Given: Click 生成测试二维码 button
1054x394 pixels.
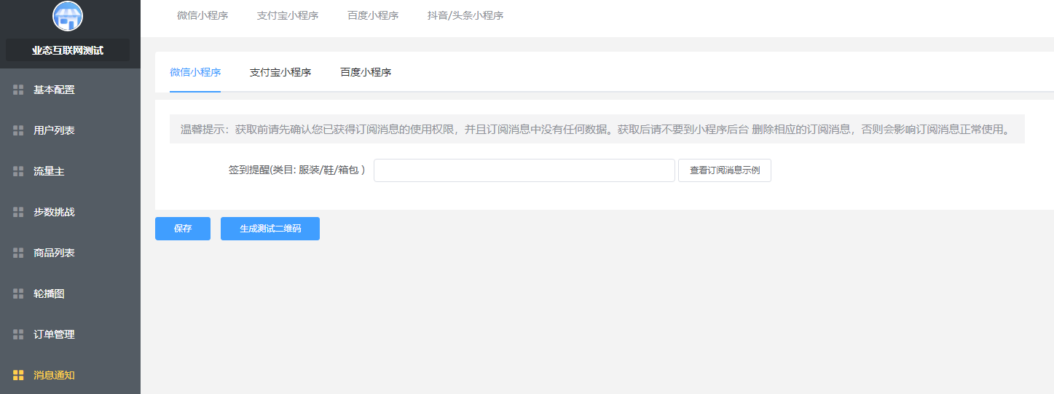Looking at the screenshot, I should (x=270, y=229).
